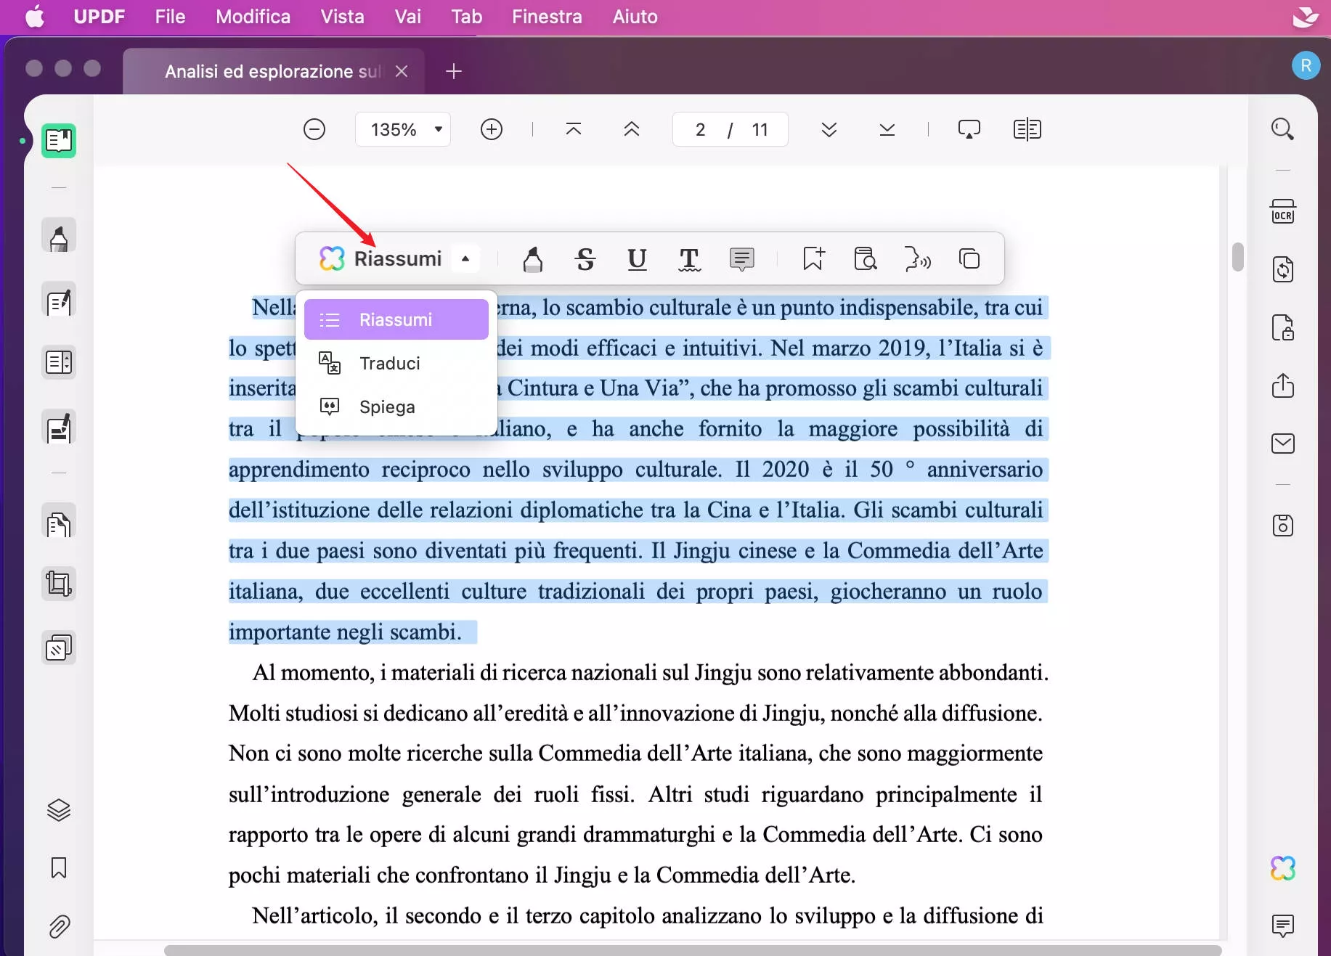The image size is (1331, 956).
Task: Open the Modifica menu
Action: [253, 17]
